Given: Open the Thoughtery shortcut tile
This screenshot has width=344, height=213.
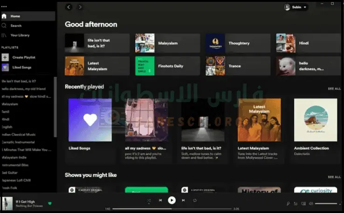Looking at the screenshot, I should coord(238,43).
